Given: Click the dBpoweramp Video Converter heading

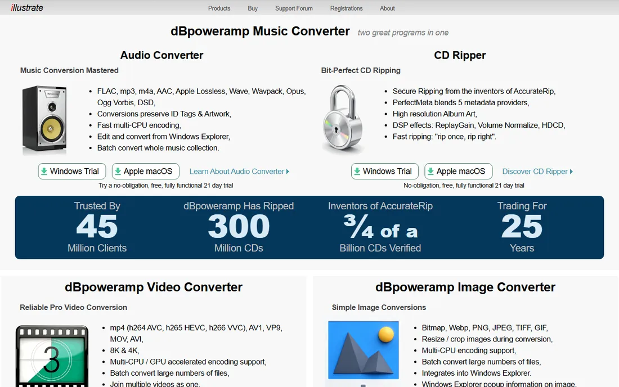Looking at the screenshot, I should tap(154, 287).
